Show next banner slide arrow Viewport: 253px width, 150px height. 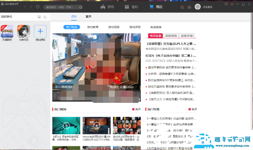(x=138, y=96)
